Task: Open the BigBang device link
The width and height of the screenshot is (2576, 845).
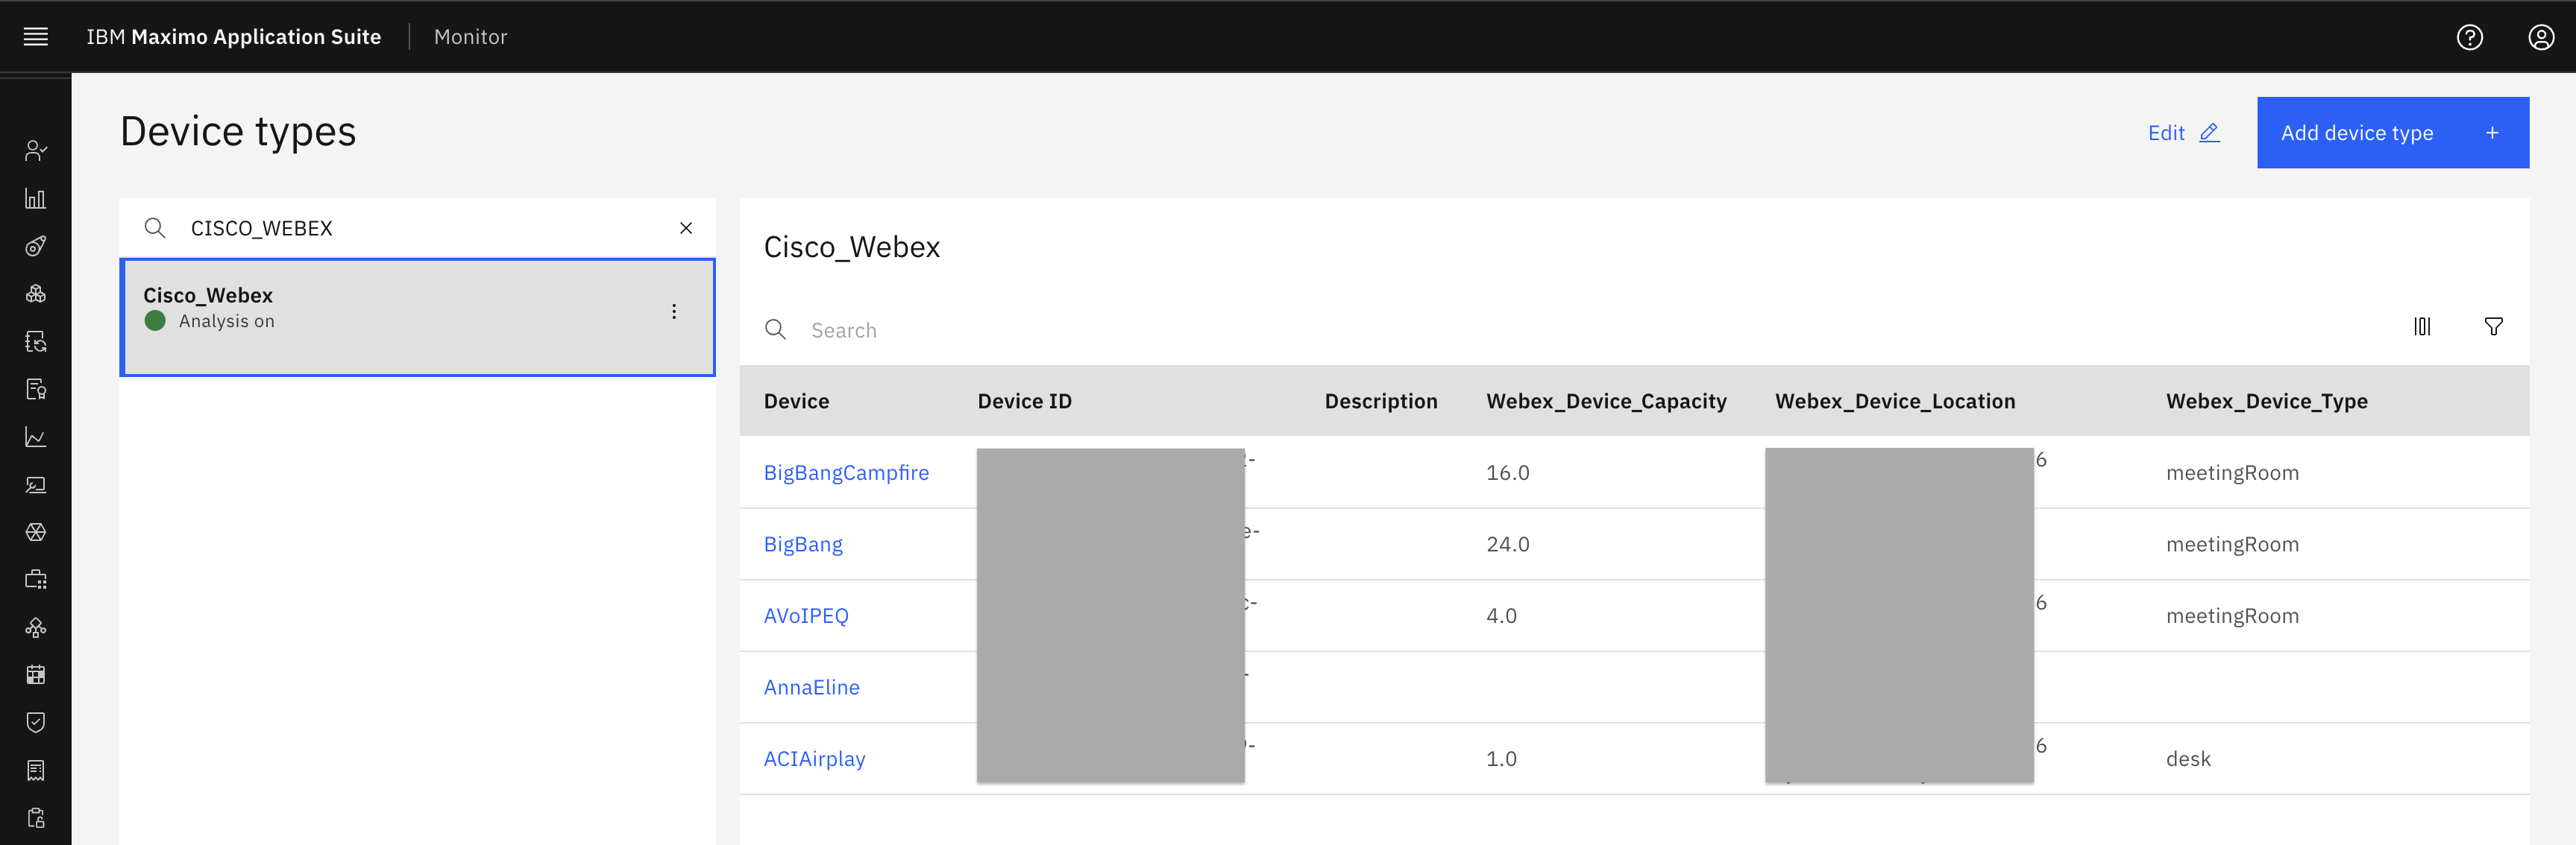Action: (x=803, y=545)
